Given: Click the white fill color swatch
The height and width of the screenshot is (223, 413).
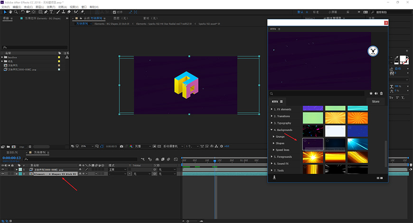Looking at the screenshot, I should pos(403,59).
